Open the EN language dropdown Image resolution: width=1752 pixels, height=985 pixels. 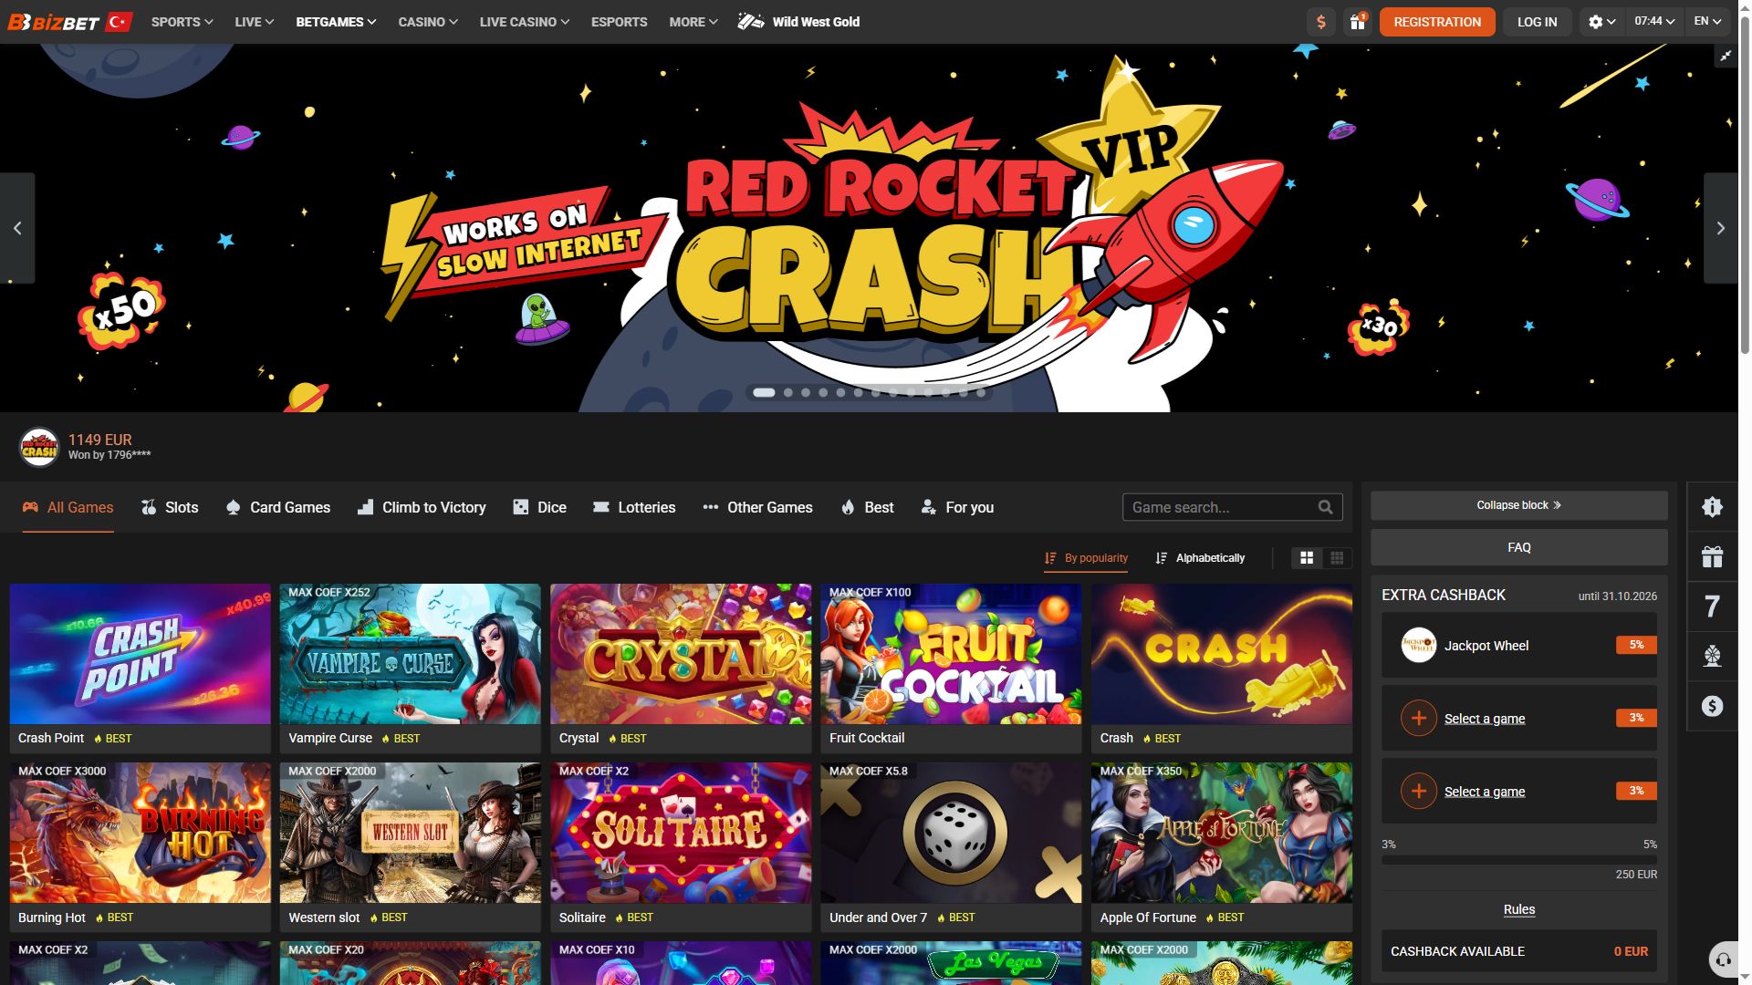click(x=1707, y=21)
